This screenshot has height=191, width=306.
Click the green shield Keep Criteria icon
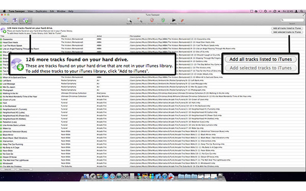tap(163, 21)
